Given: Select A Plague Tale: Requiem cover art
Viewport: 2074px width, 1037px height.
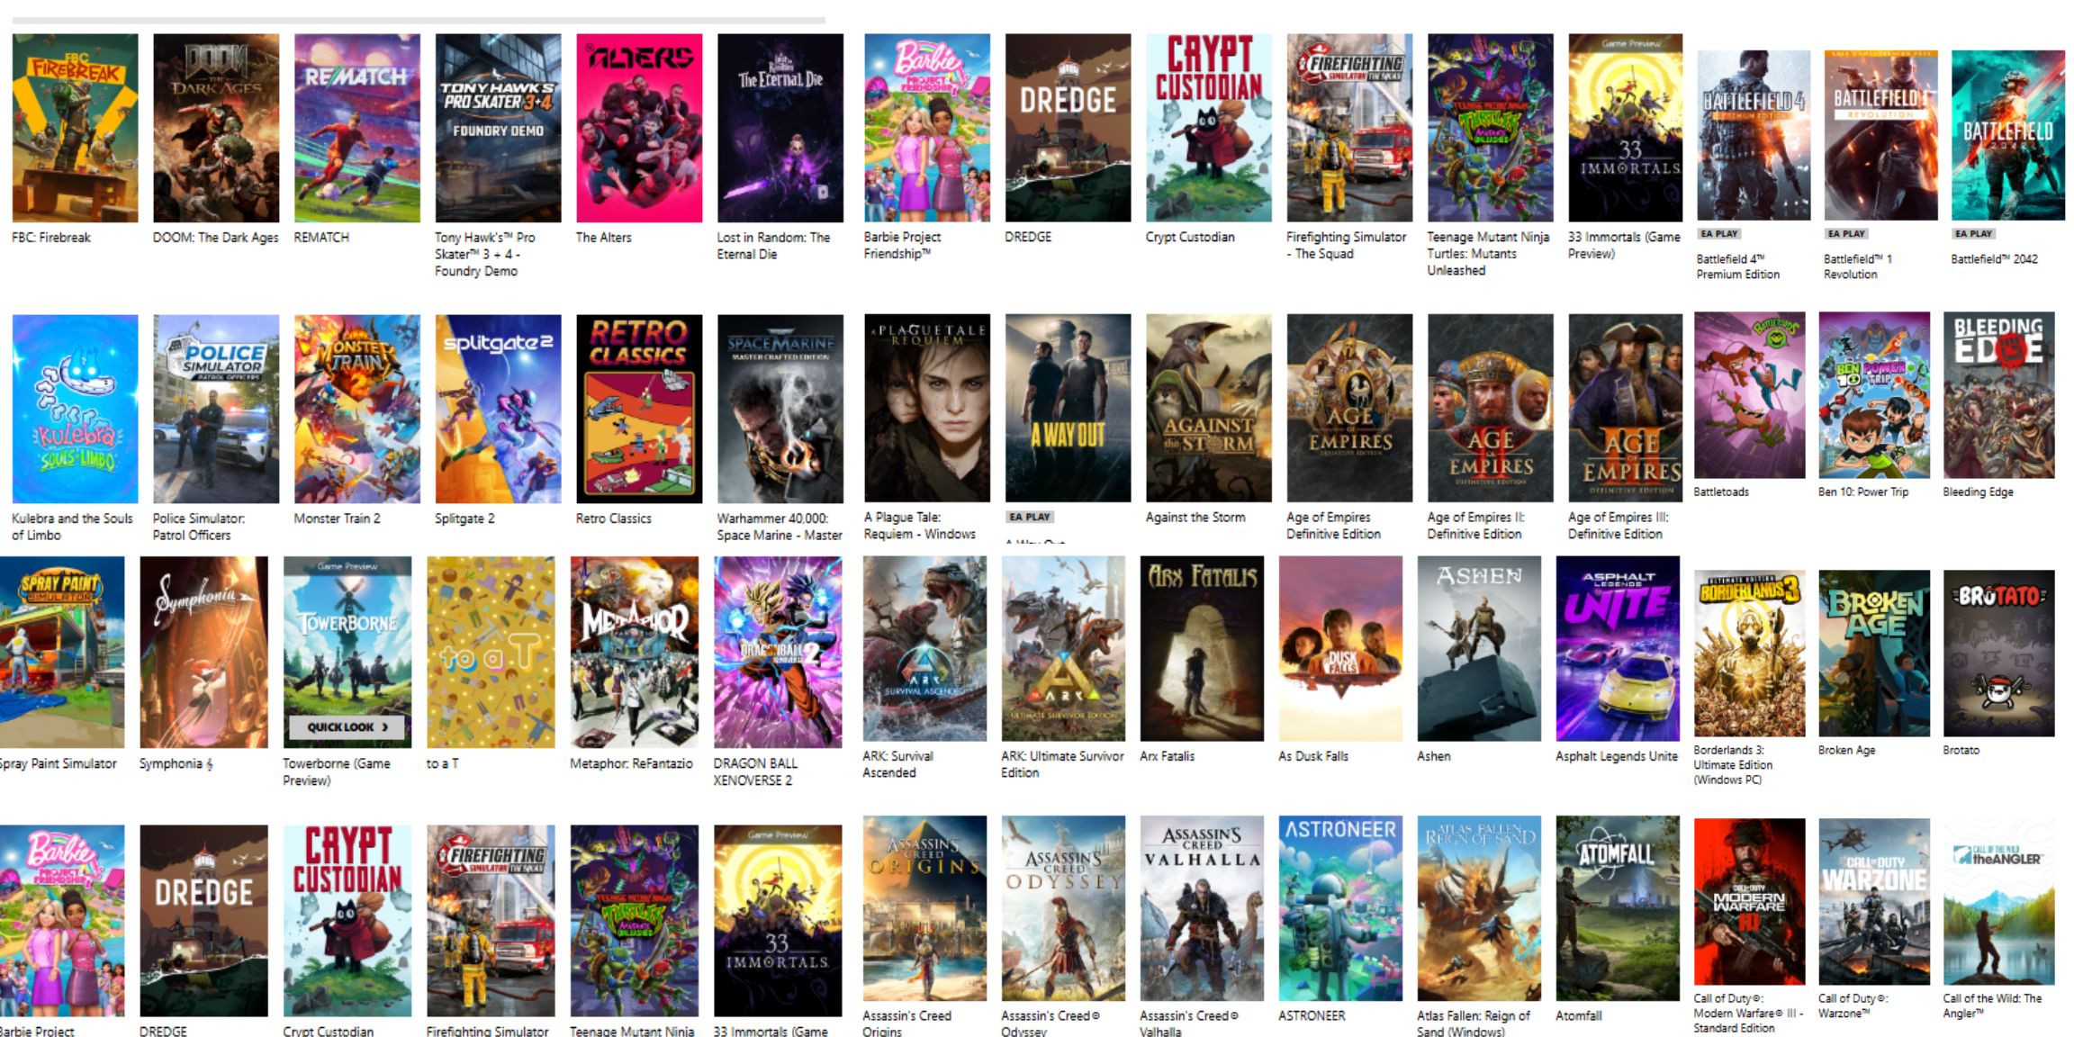Looking at the screenshot, I should (x=927, y=408).
